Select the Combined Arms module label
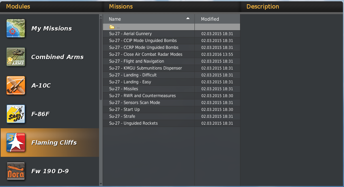Image resolution: width=344 pixels, height=187 pixels. (x=57, y=57)
